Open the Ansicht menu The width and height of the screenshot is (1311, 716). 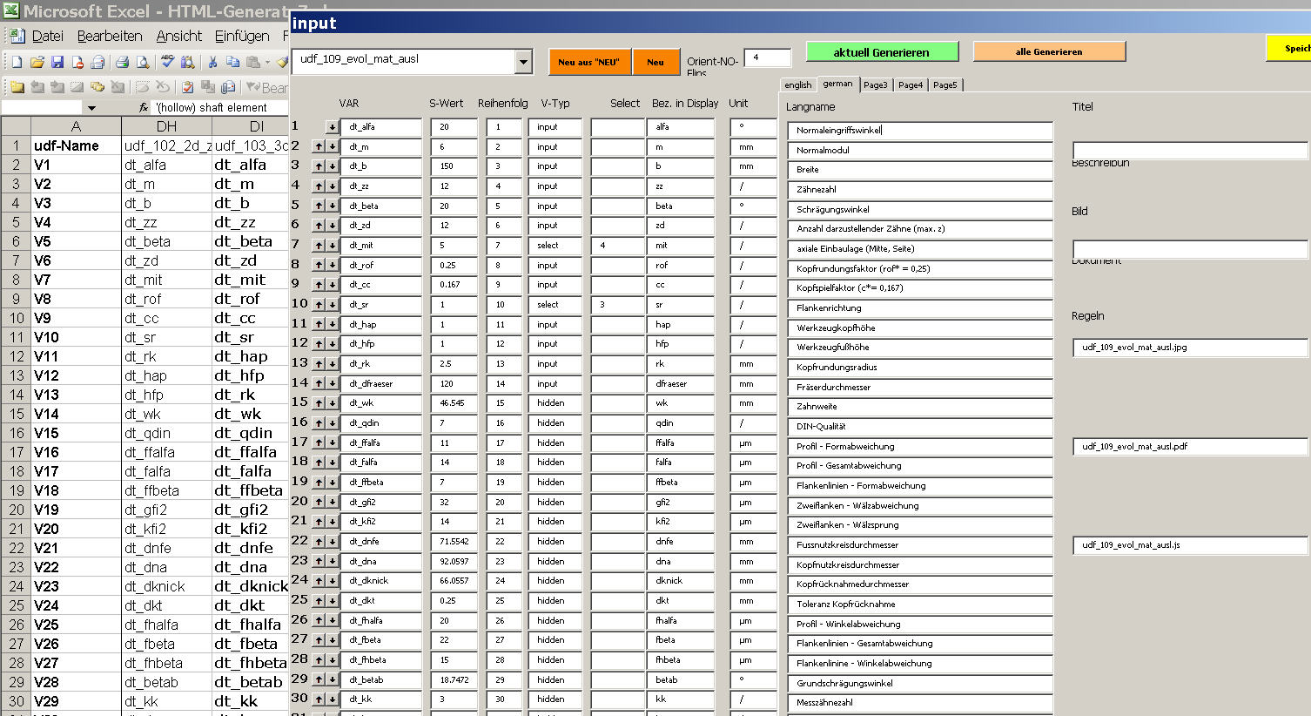(179, 36)
